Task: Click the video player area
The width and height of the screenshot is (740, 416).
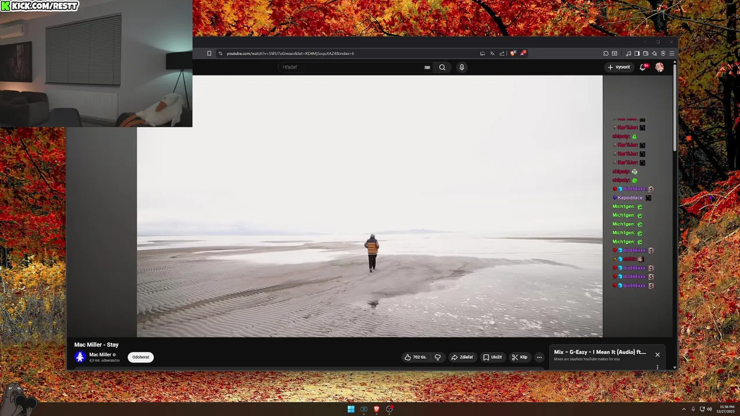Action: (369, 206)
